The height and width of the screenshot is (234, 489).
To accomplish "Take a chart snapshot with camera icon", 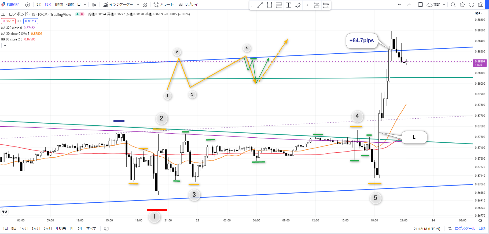I will point(481,5).
